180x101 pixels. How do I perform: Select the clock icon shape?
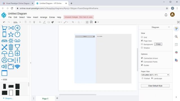pyautogui.click(x=17, y=34)
